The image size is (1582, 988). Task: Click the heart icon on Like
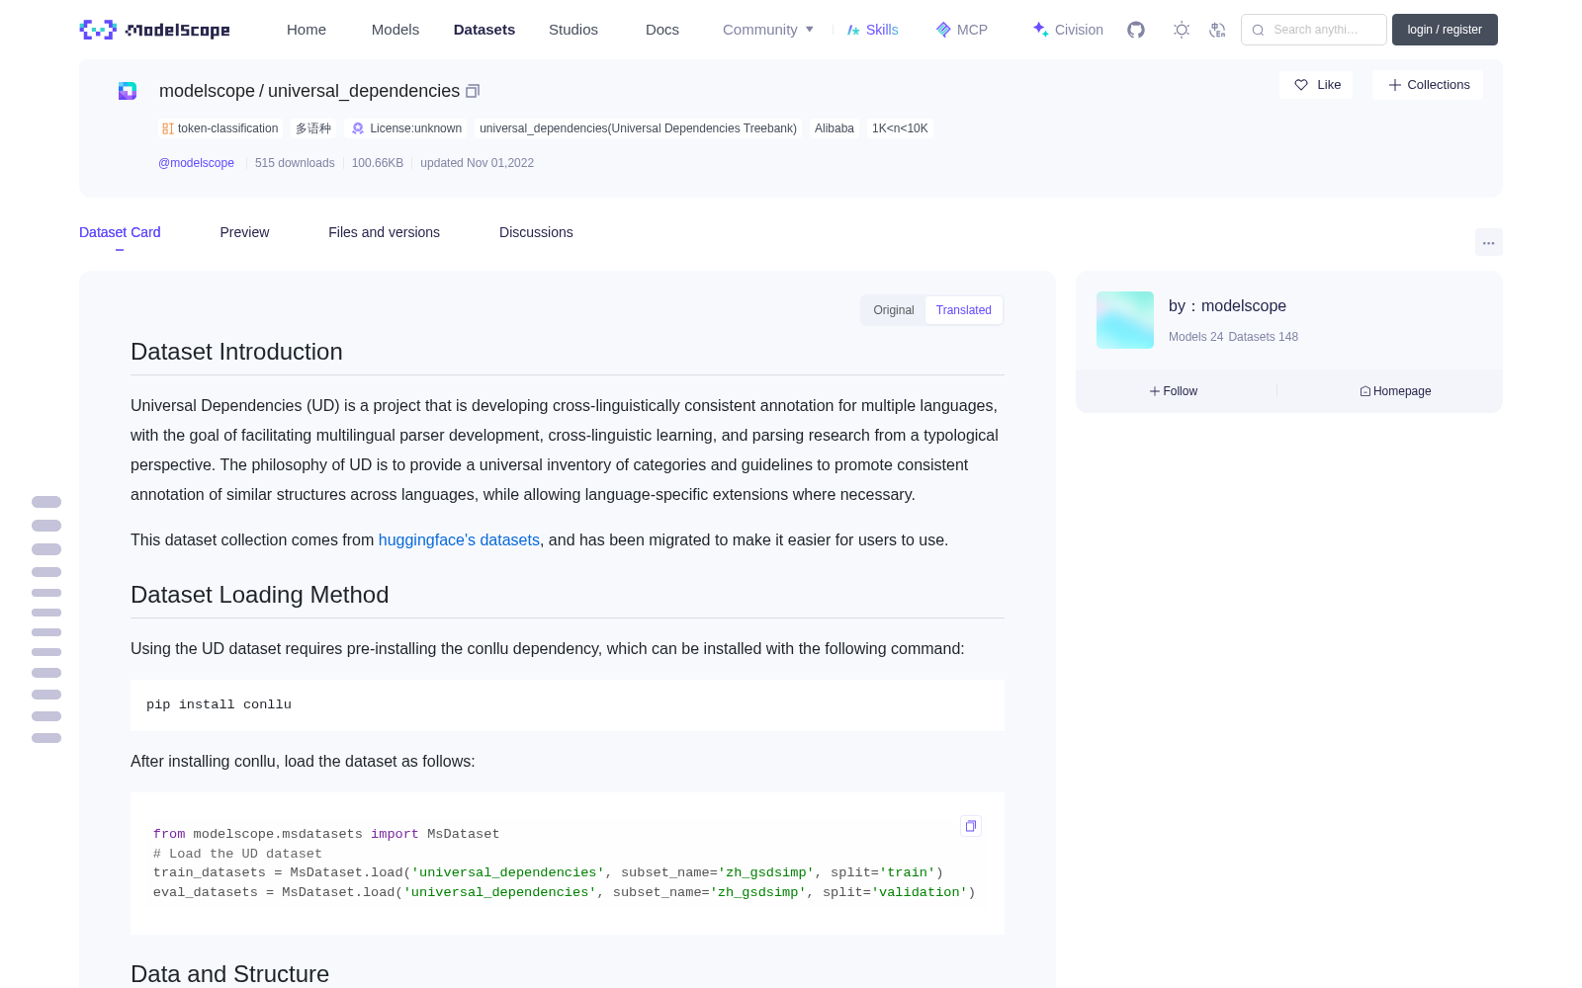point(1301,85)
